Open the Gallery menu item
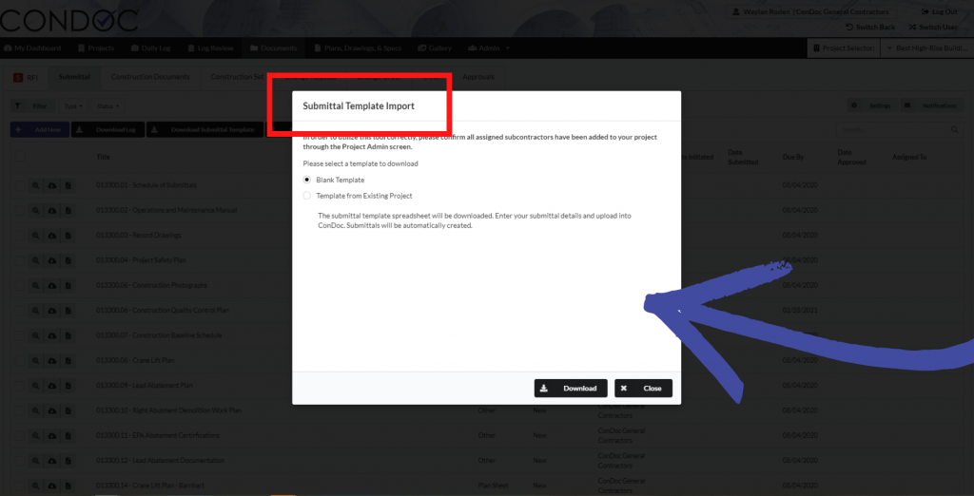 [435, 48]
